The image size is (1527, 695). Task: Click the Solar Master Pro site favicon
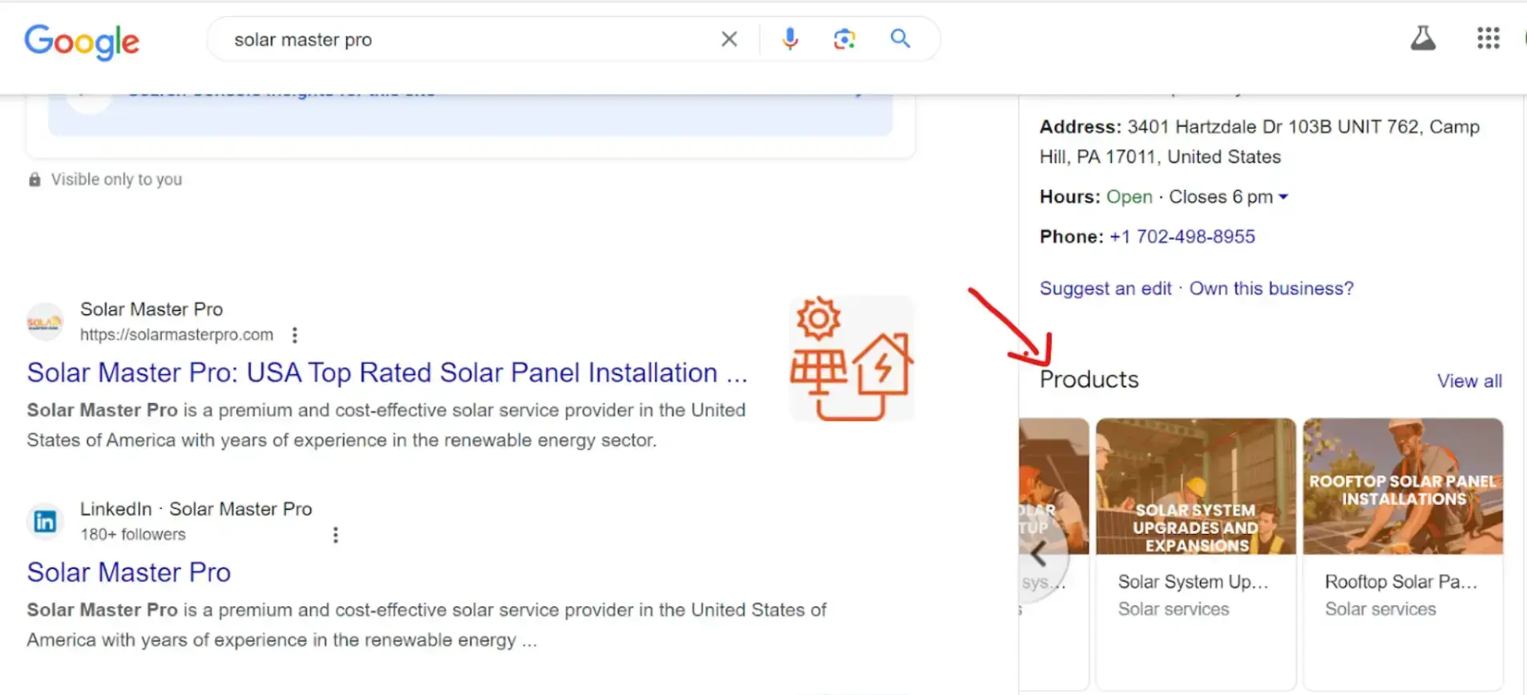[x=44, y=321]
